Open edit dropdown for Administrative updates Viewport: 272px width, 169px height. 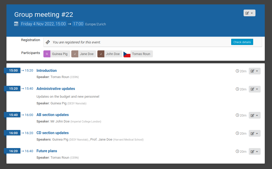click(254, 89)
